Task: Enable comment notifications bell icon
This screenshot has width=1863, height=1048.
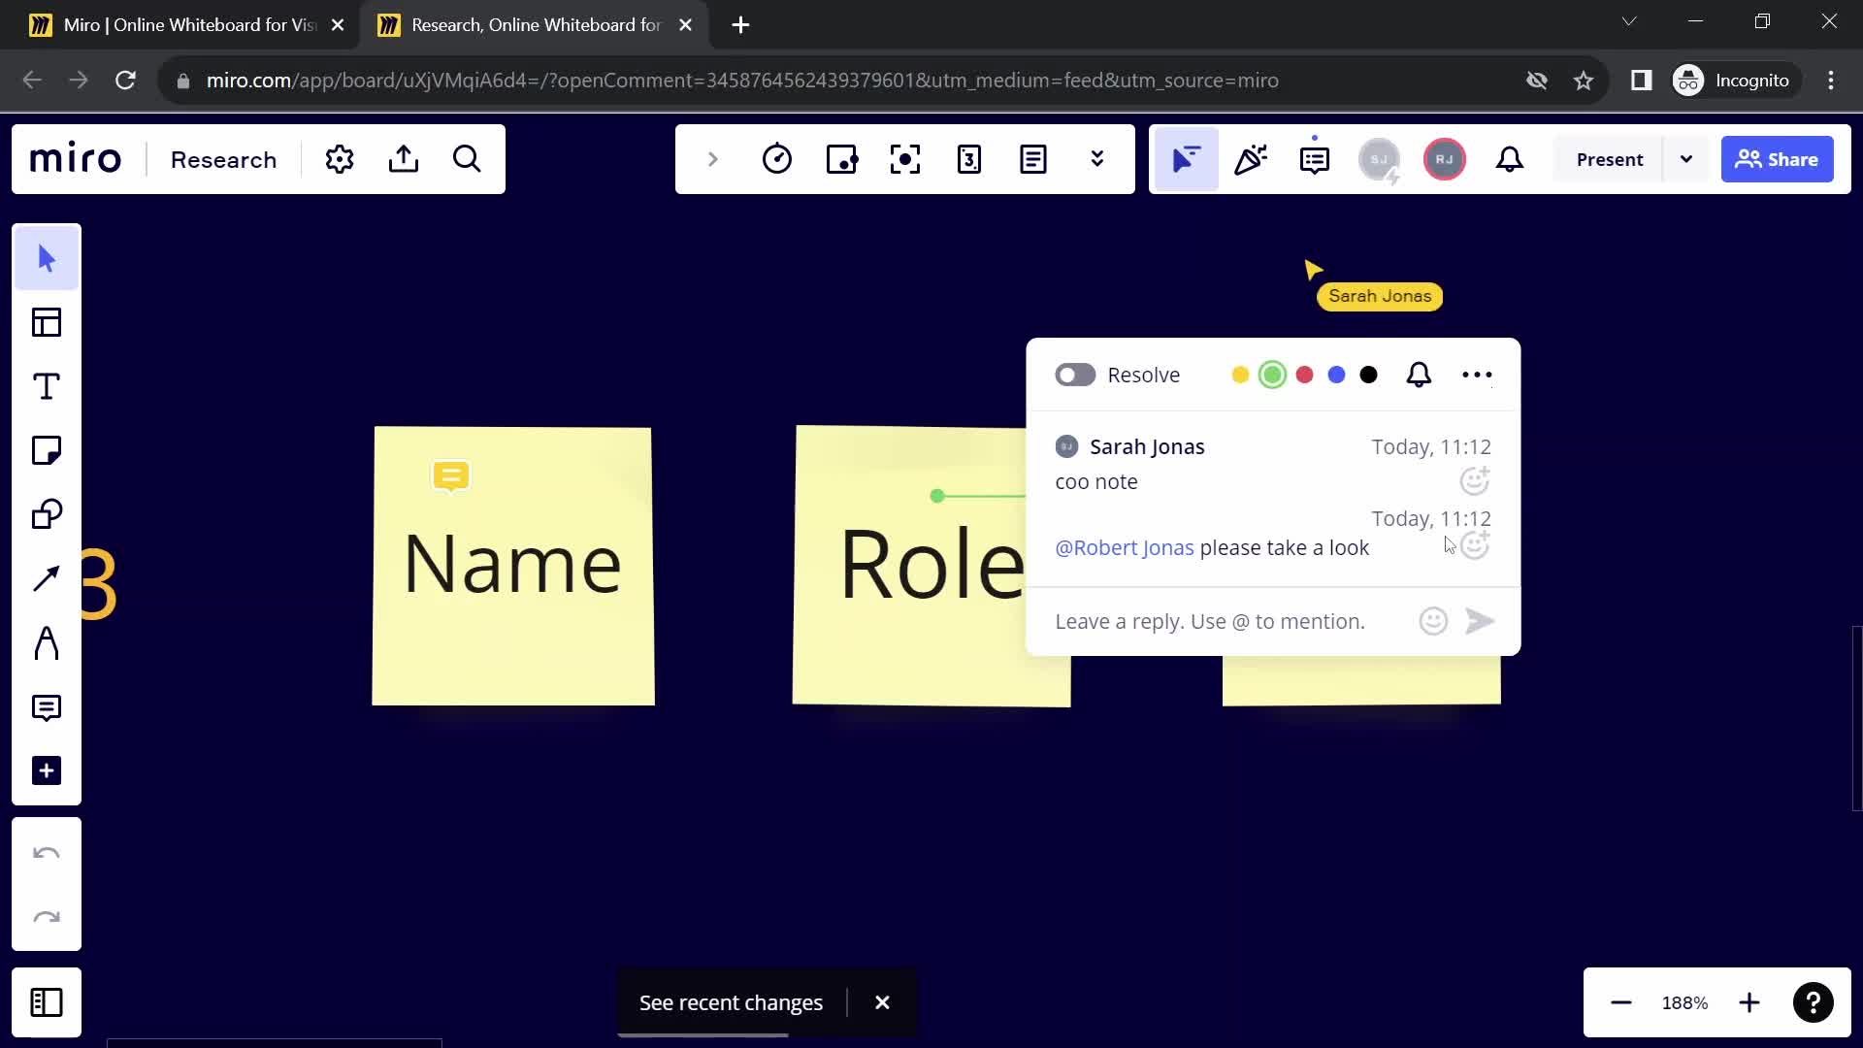Action: 1419,374
